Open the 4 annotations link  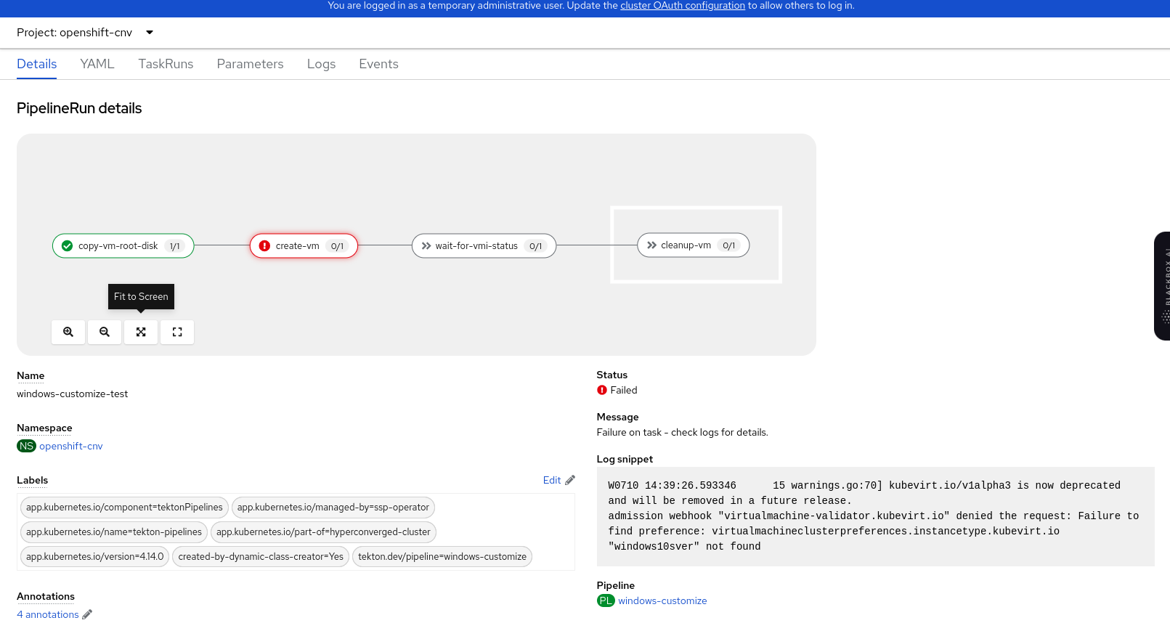(48, 614)
